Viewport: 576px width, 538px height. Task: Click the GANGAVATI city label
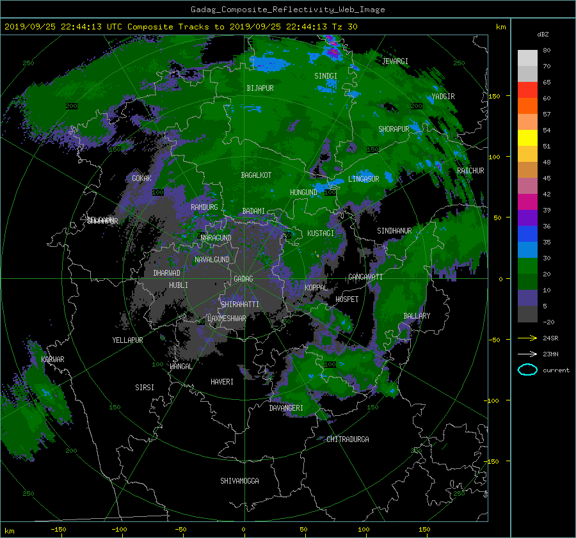365,276
